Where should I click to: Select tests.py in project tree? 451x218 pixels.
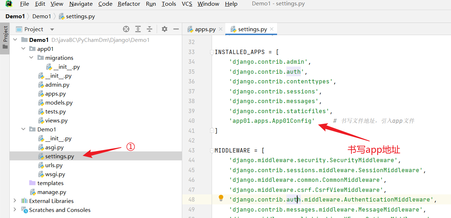click(52, 111)
